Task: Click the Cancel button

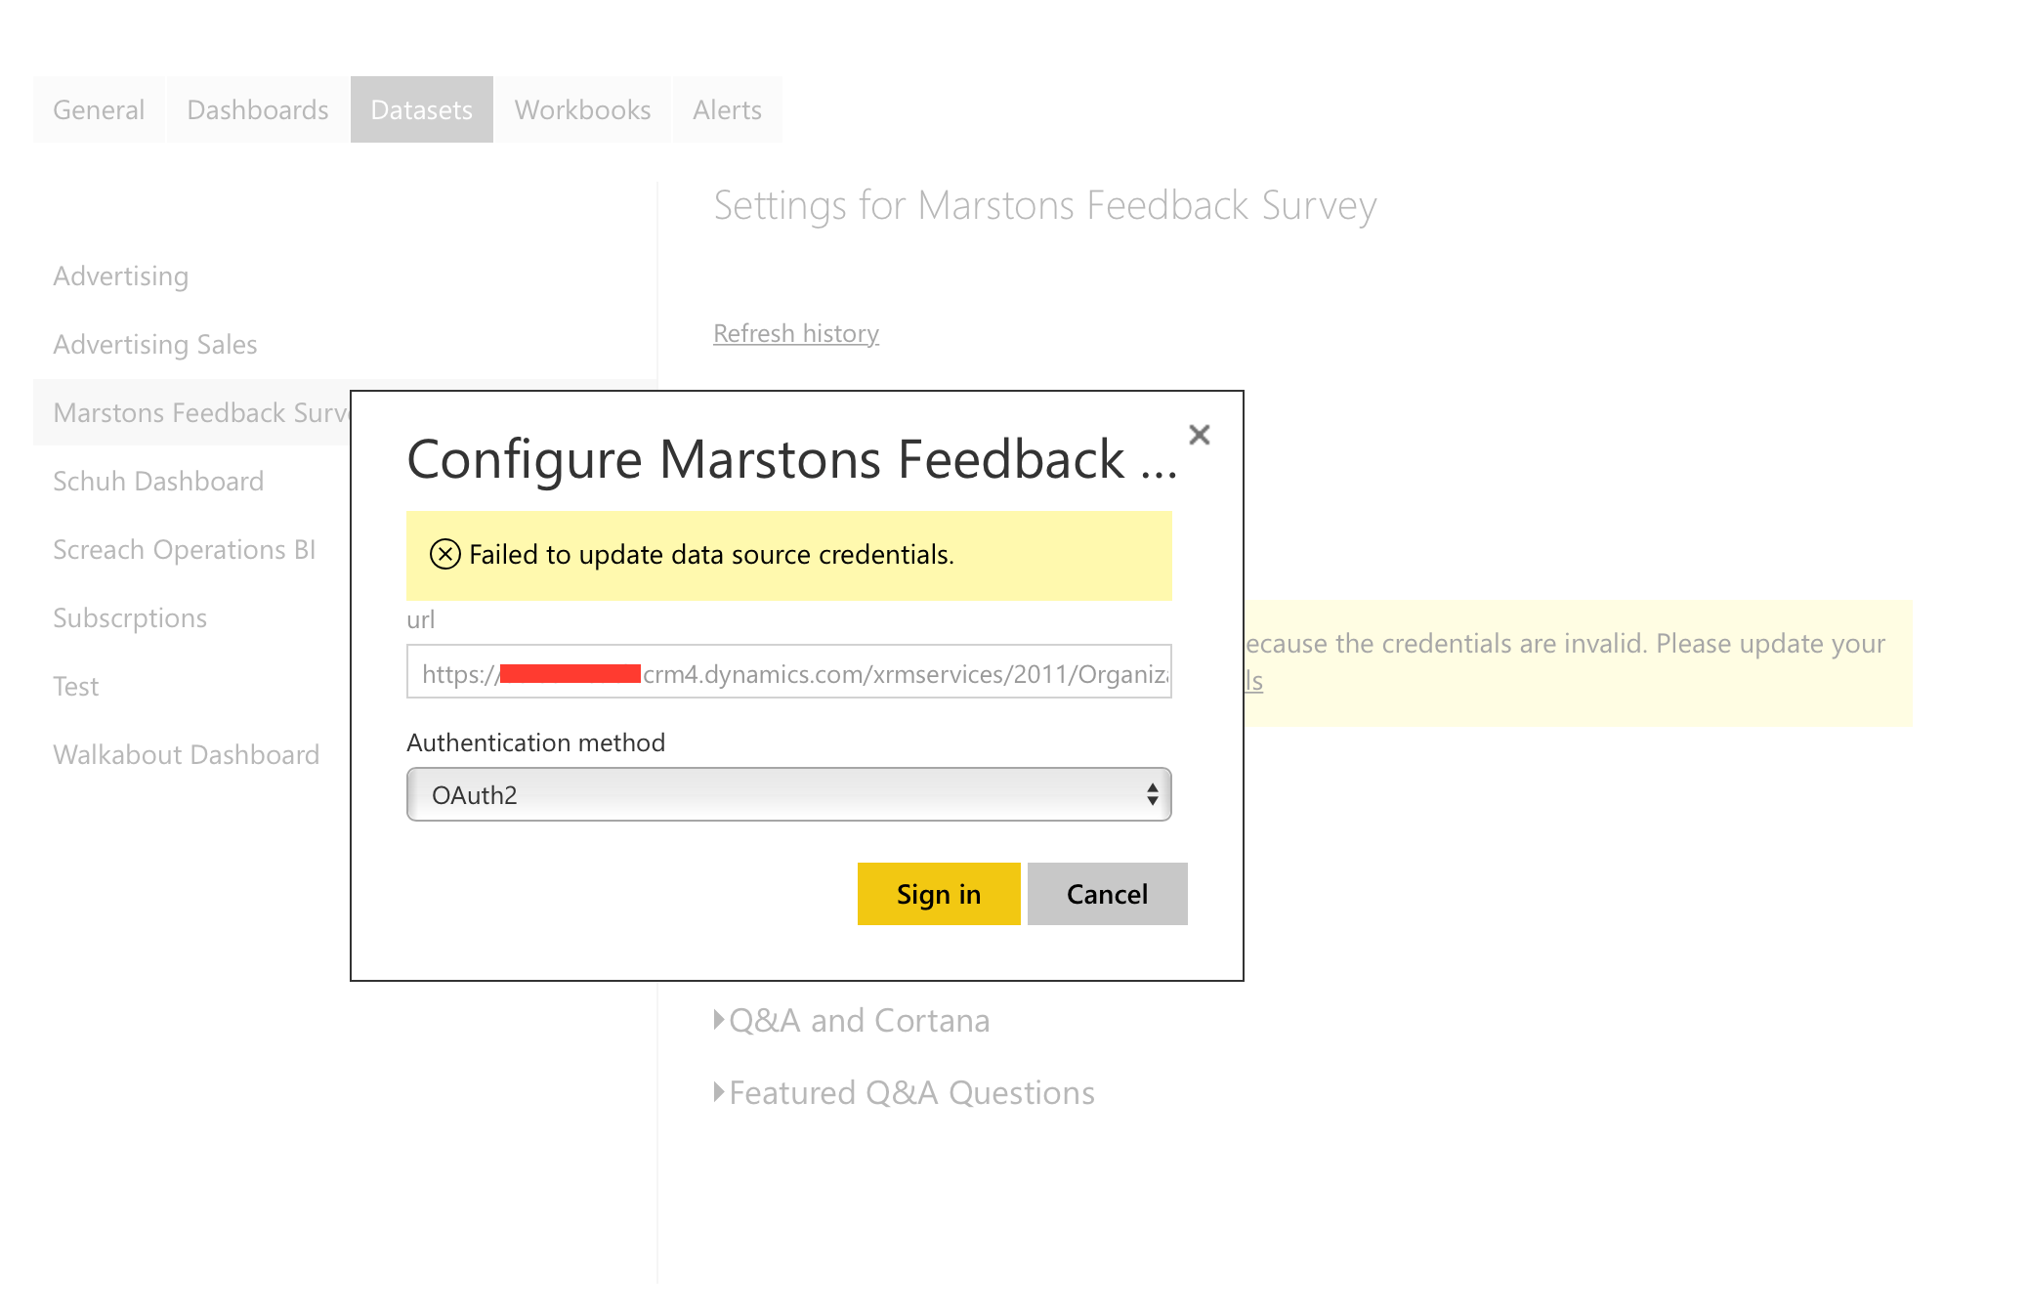Action: pos(1106,894)
